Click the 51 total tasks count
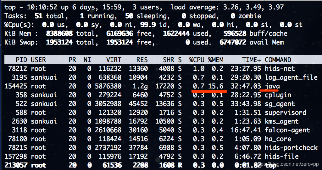The image size is (322, 170). 39,16
